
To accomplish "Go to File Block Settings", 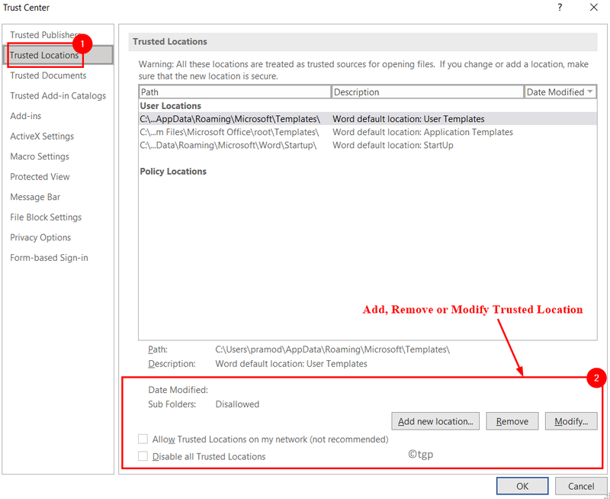I will tap(46, 217).
